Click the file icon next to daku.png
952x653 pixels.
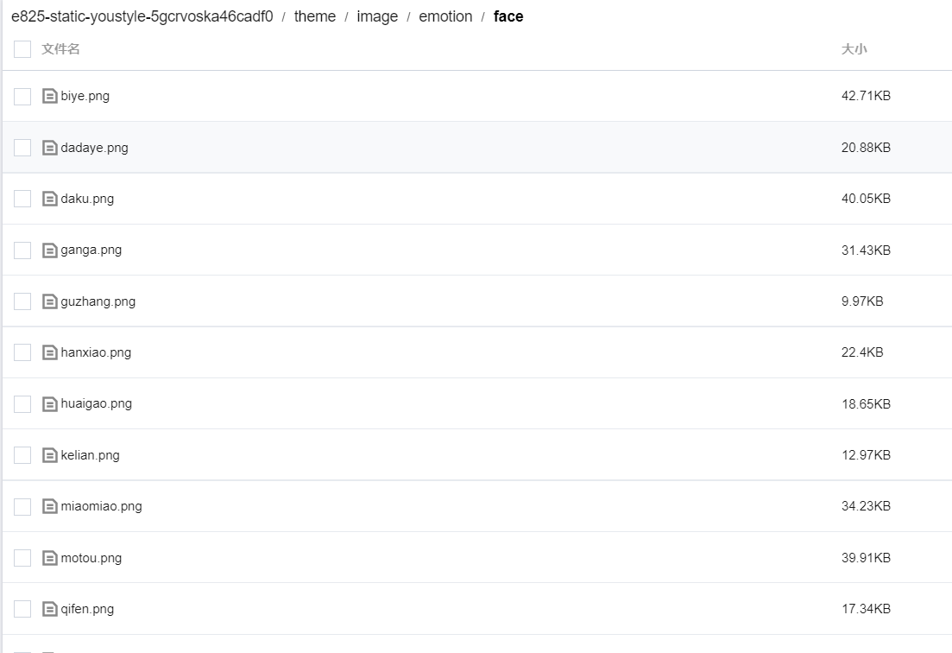pos(50,199)
